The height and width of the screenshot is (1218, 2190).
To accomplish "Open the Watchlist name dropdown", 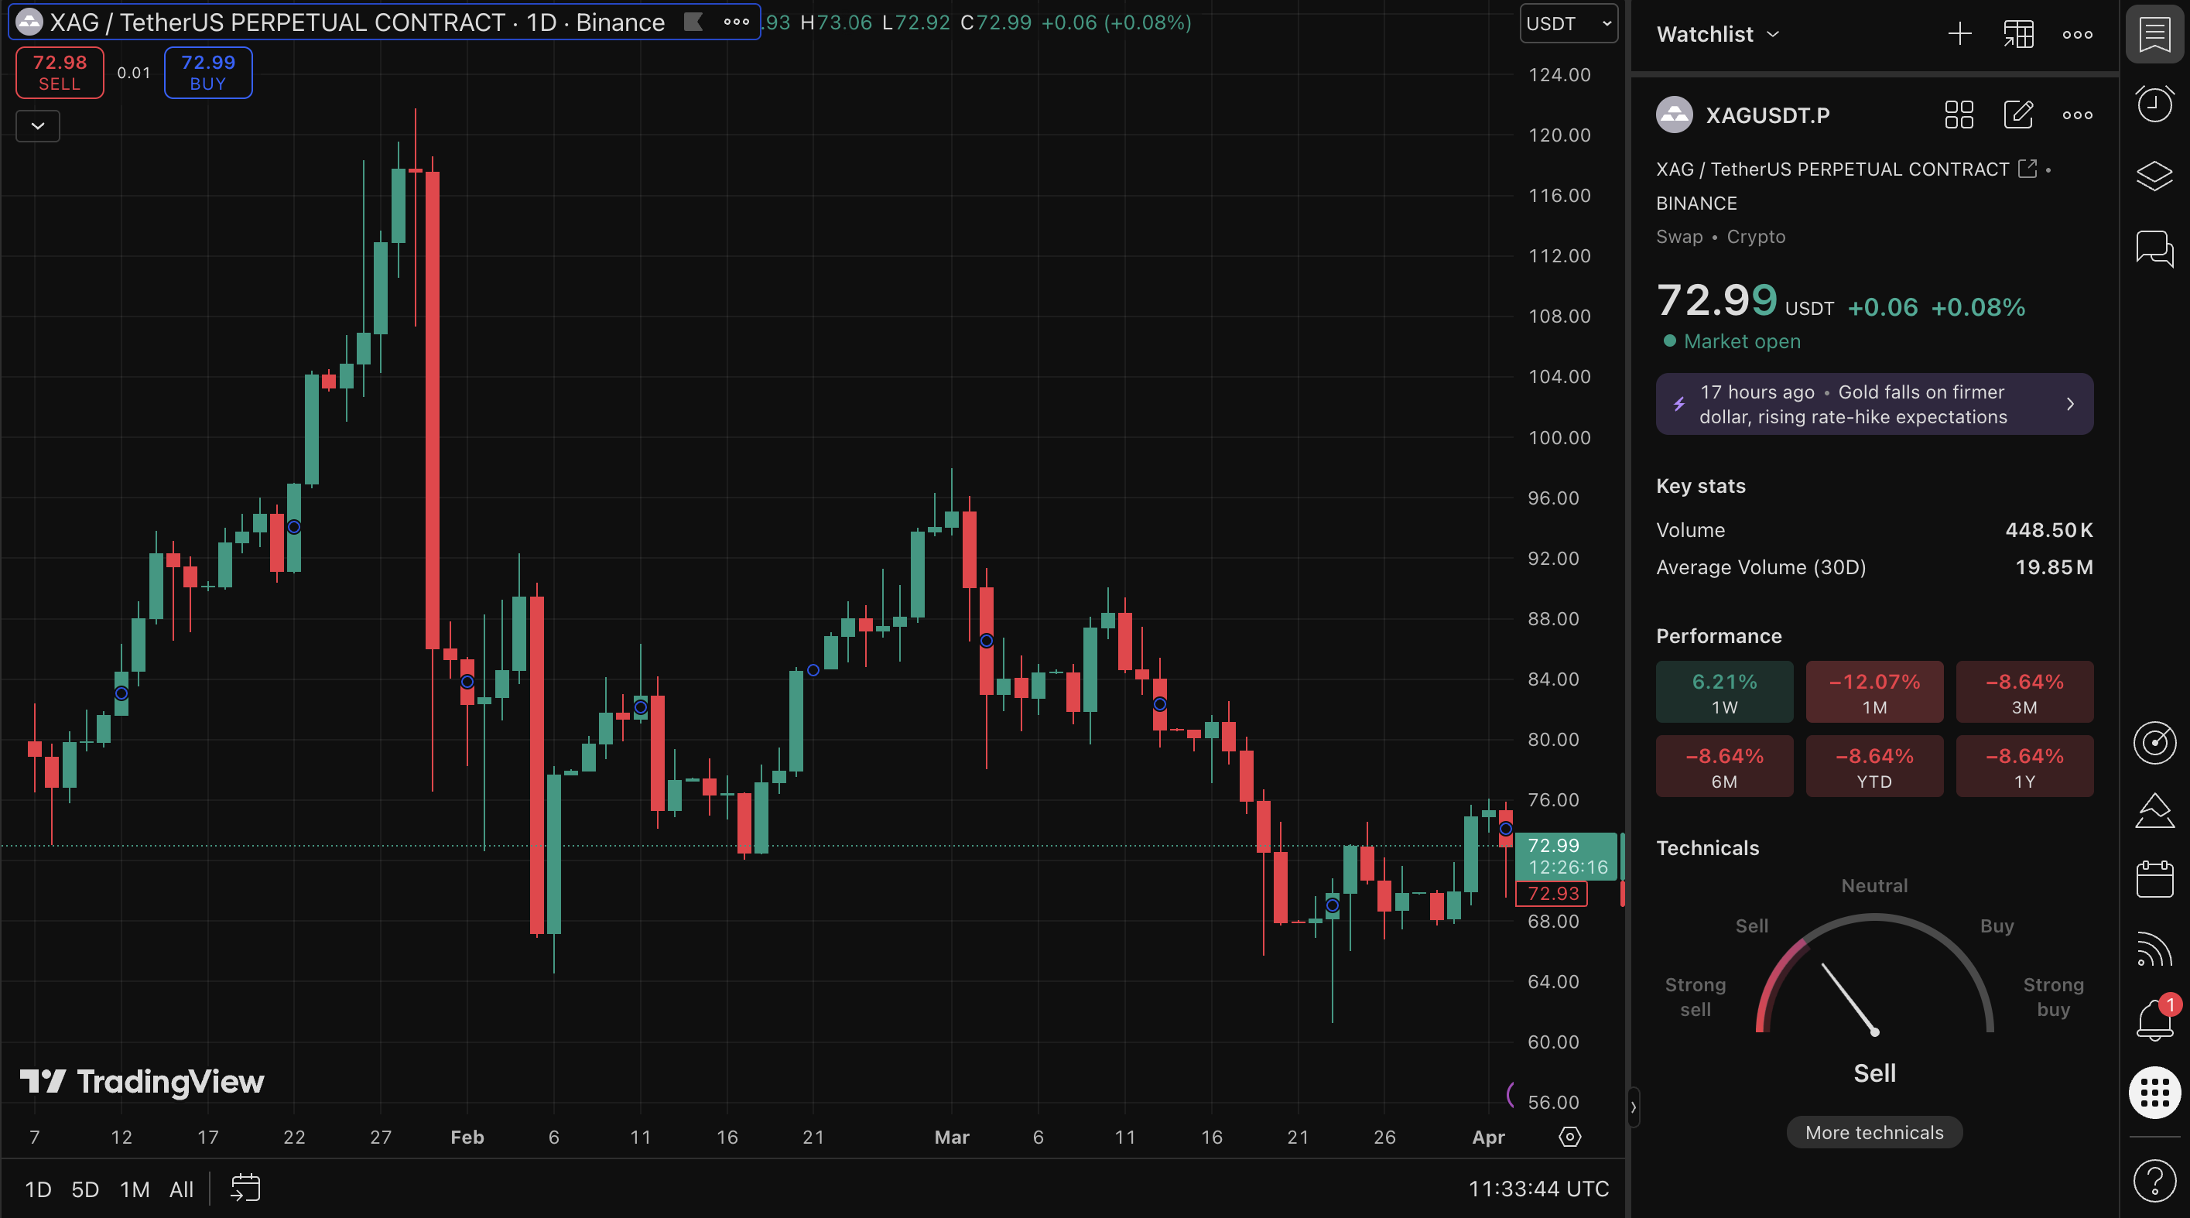I will pyautogui.click(x=1717, y=34).
